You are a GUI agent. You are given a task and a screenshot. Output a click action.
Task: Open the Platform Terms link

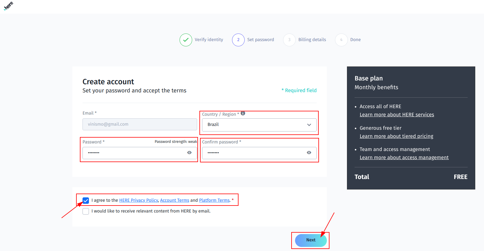point(214,200)
